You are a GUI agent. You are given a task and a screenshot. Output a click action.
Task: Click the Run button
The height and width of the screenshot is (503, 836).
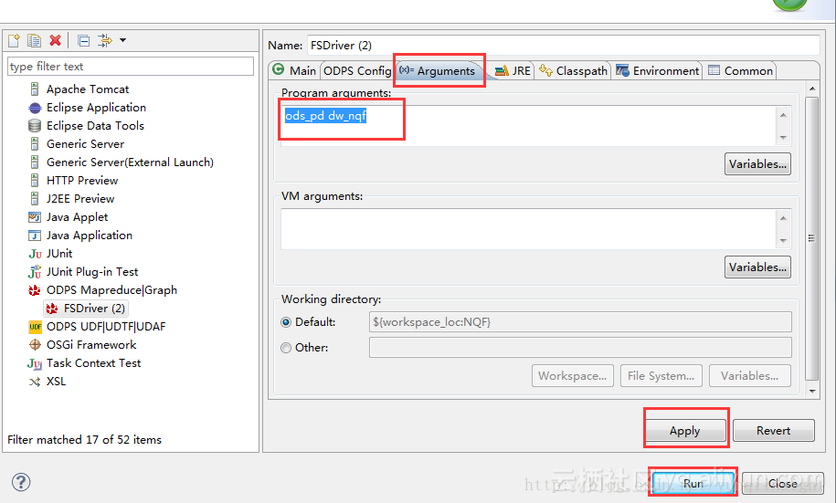pyautogui.click(x=693, y=483)
